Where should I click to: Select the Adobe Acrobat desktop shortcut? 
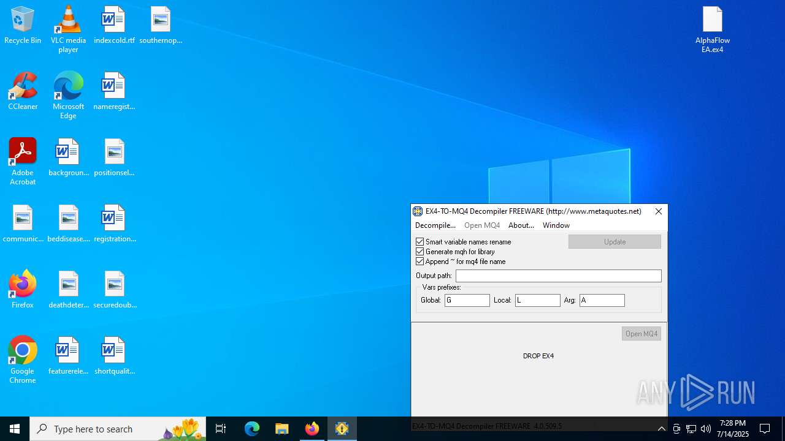(23, 162)
